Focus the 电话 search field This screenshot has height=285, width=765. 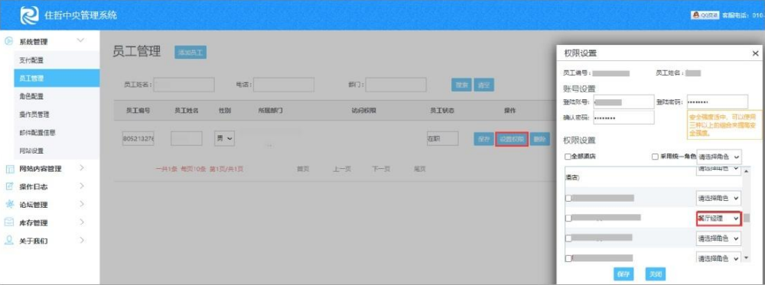click(284, 85)
